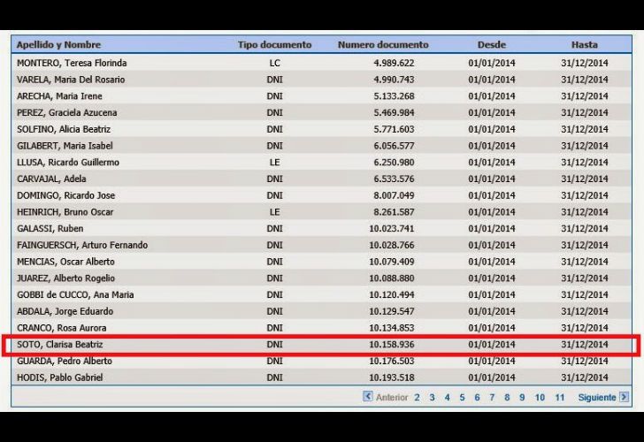Select SOLFINO, Alicia Beatriz name
The width and height of the screenshot is (644, 442).
click(64, 129)
